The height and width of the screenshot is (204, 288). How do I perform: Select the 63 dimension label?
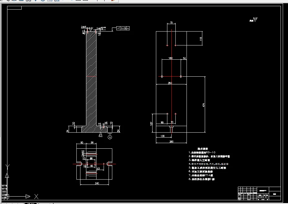pos(98,168)
